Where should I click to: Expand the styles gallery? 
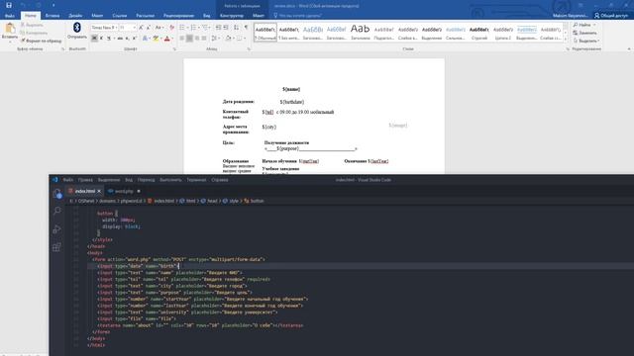coord(566,40)
